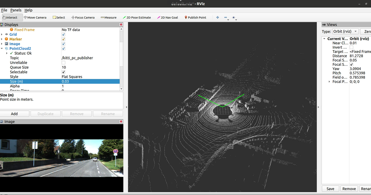This screenshot has width=371, height=195.
Task: Click the Views panel header icon
Action: coord(324,25)
